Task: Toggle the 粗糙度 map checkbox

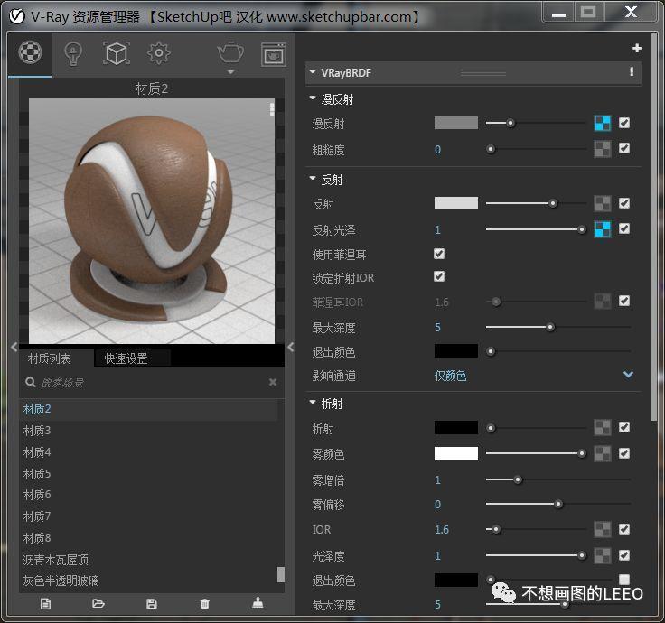Action: [623, 148]
